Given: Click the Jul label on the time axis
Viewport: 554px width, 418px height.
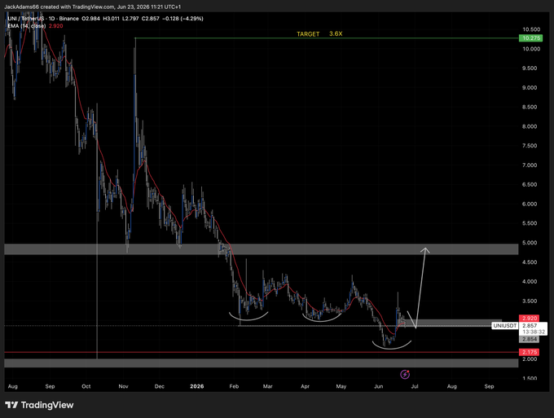Looking at the screenshot, I should [x=415, y=386].
